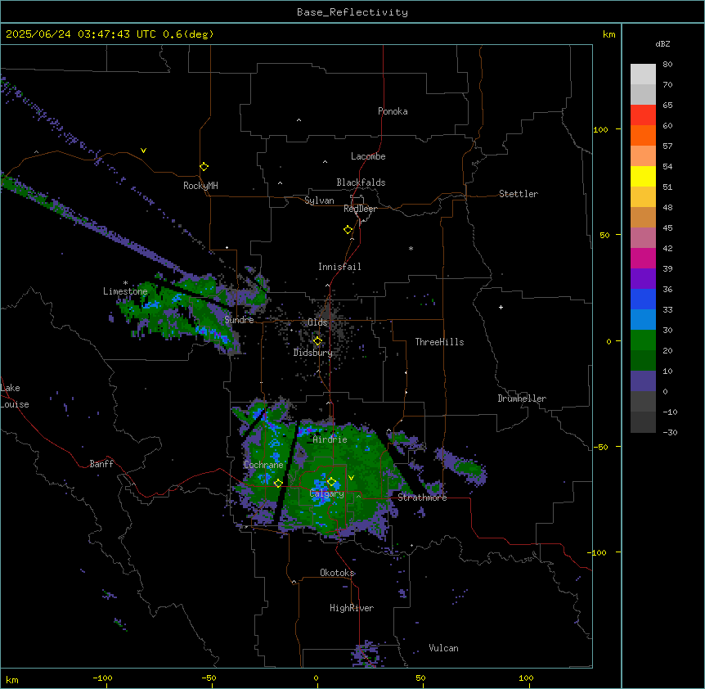Click the Okotoks label
The image size is (705, 689).
pyautogui.click(x=337, y=573)
